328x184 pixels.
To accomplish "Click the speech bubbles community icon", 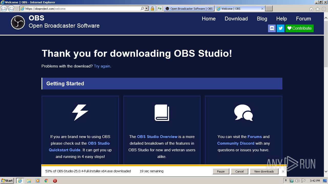I will (243, 112).
